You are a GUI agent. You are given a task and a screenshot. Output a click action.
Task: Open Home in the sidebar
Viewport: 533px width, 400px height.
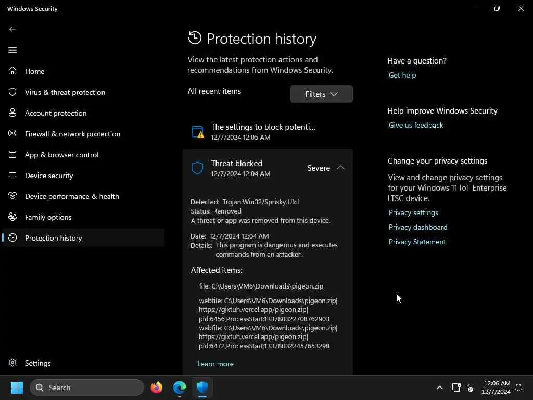coord(35,71)
